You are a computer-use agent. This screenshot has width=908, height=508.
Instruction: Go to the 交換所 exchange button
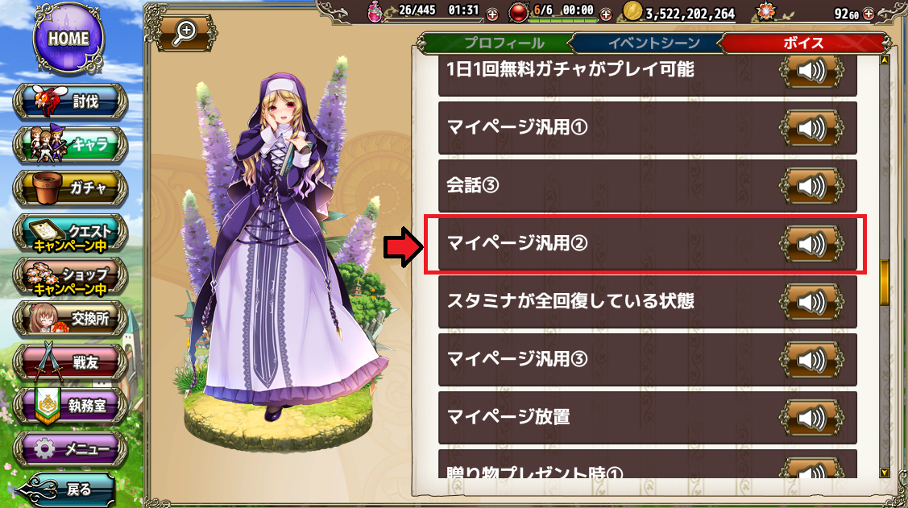(70, 319)
